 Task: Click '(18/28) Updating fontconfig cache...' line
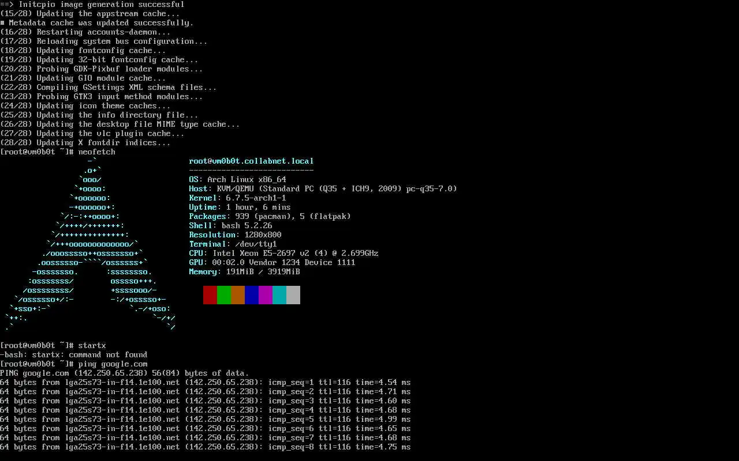point(83,51)
